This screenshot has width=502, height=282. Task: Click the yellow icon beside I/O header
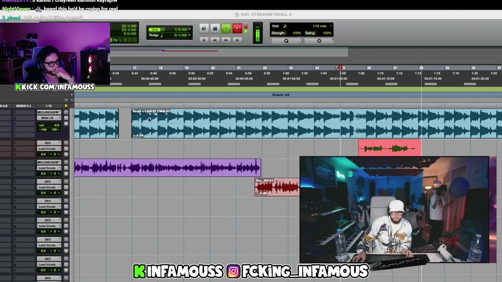point(66,106)
